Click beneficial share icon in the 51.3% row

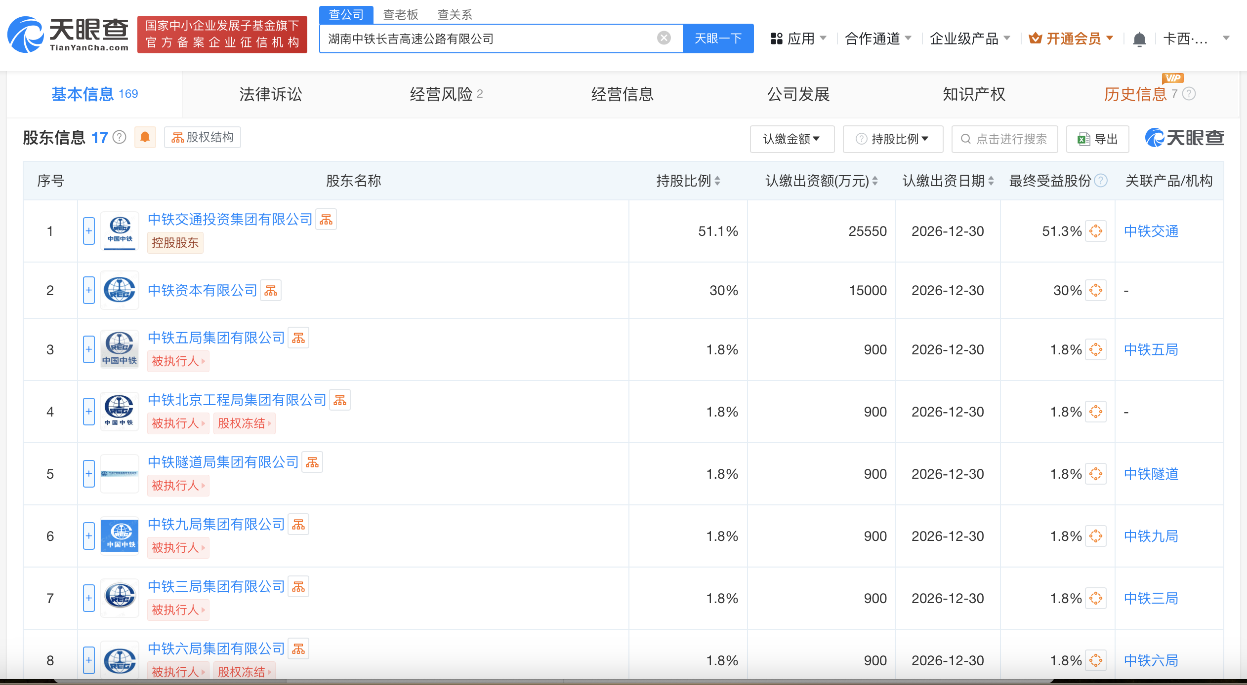coord(1095,231)
